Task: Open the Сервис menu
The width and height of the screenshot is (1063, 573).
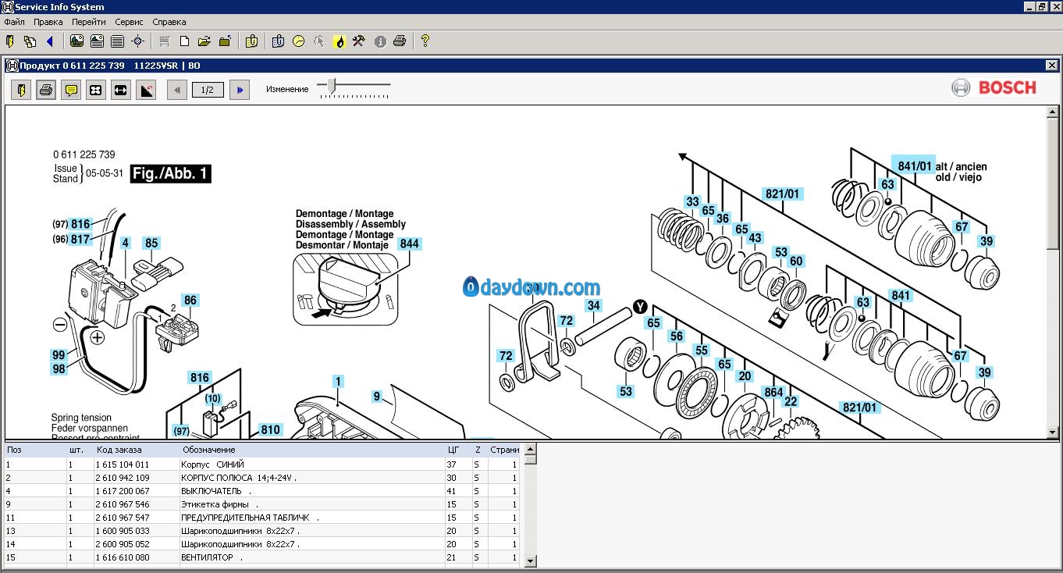Action: (x=129, y=22)
